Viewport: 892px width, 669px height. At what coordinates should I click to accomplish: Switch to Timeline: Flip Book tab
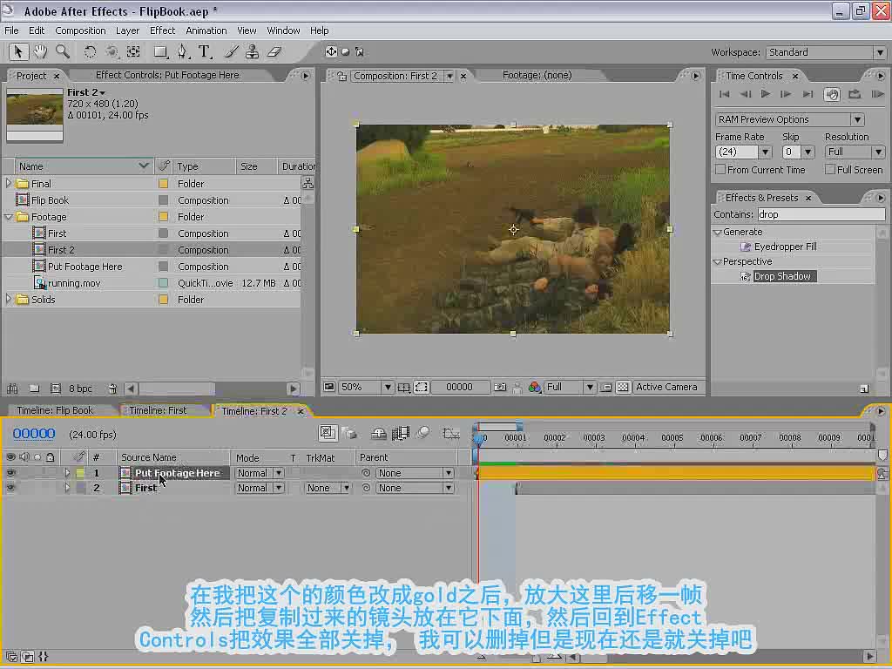tap(55, 411)
